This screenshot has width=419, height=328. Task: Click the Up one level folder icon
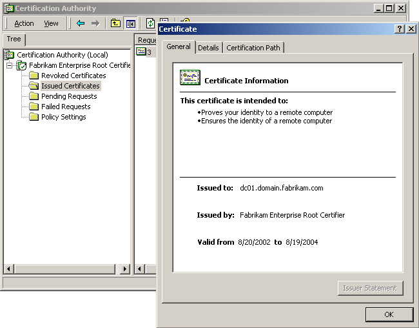click(115, 23)
